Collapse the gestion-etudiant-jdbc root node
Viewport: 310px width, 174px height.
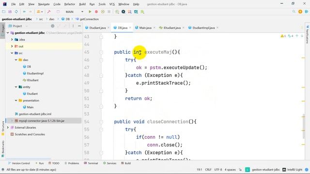pyautogui.click(x=8, y=33)
